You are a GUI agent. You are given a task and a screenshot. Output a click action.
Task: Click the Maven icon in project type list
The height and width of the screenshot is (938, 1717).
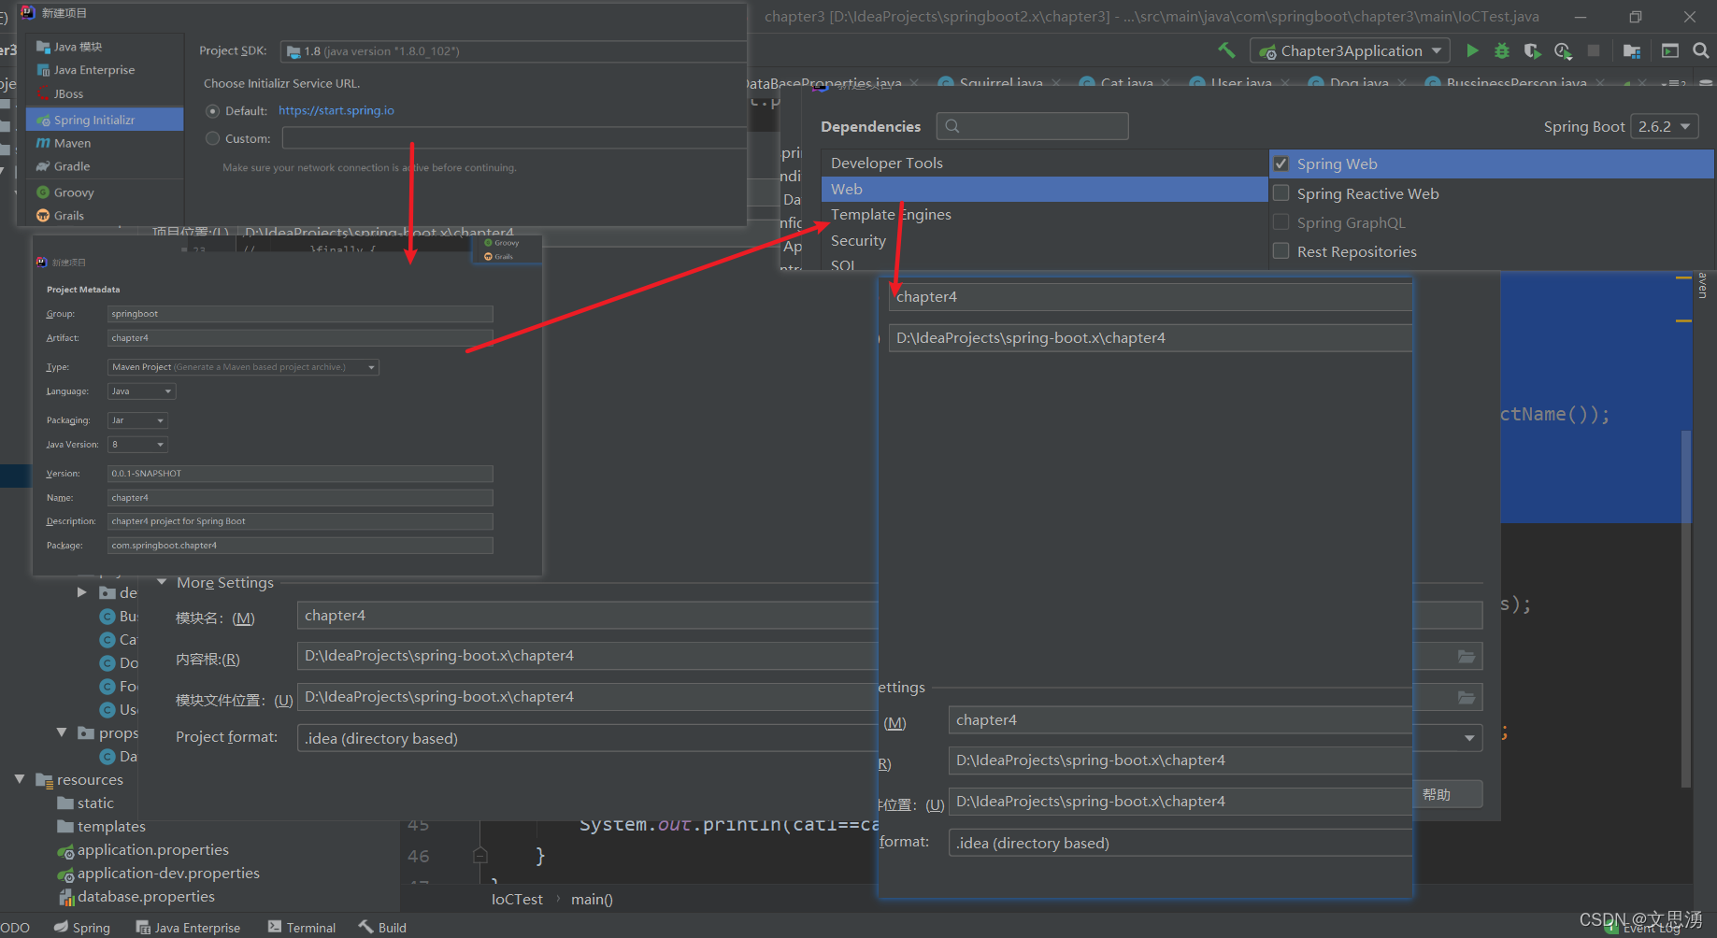(43, 143)
